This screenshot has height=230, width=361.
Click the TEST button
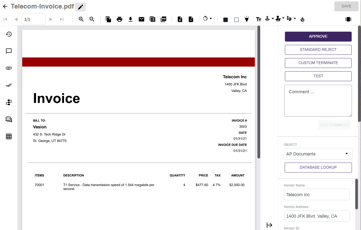(318, 76)
